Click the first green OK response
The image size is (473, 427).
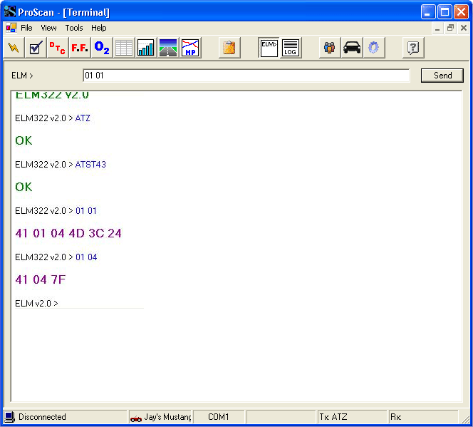(x=24, y=140)
